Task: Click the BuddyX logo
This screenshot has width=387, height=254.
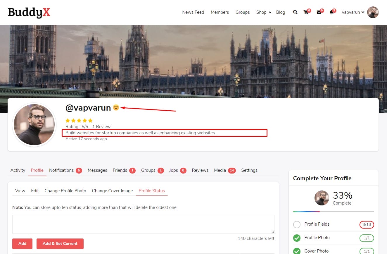Action: coord(29,12)
